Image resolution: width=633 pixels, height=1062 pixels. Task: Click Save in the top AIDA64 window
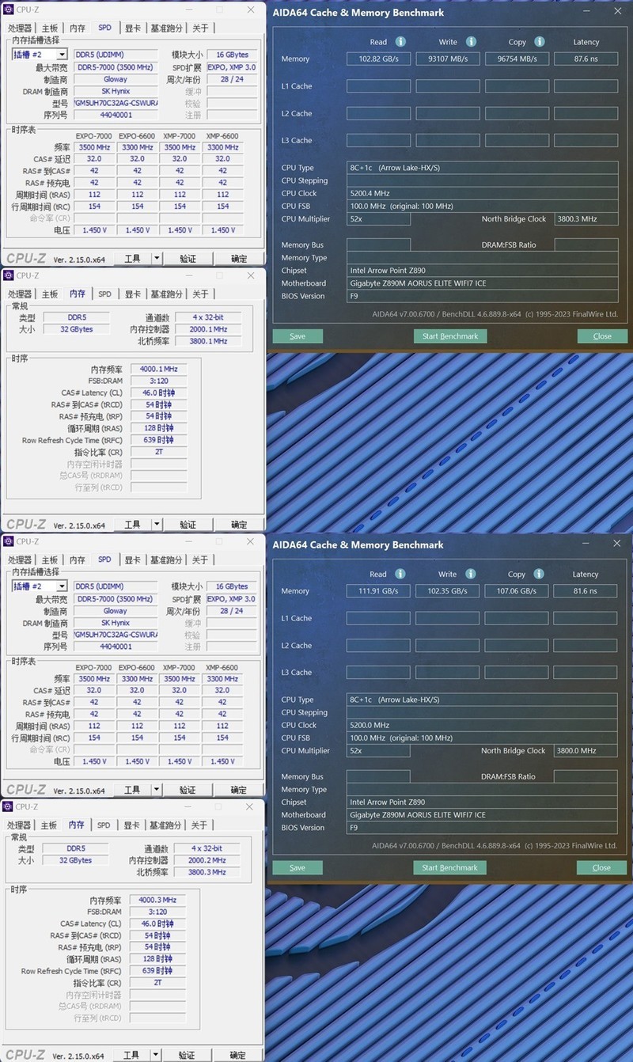[298, 336]
